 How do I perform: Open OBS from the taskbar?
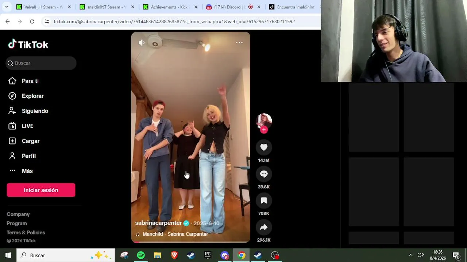pos(275,255)
